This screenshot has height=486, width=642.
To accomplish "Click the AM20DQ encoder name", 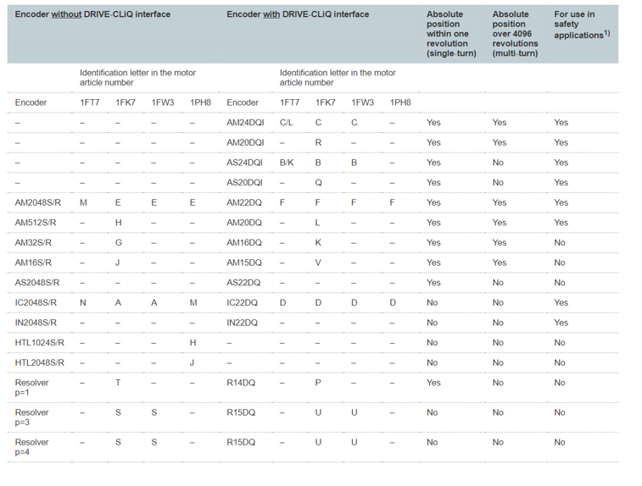I will (244, 223).
